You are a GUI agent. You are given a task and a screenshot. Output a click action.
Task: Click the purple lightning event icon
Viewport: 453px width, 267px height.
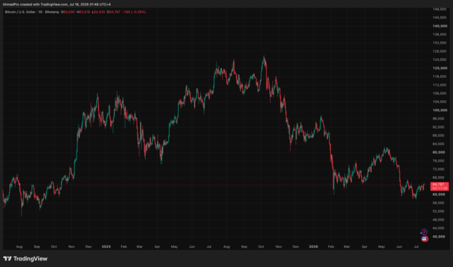point(424,232)
